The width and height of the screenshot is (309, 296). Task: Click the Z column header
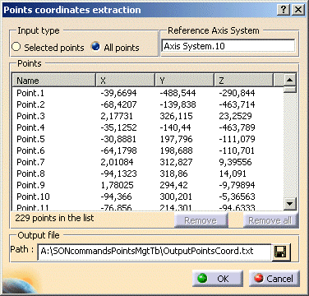tap(244, 81)
